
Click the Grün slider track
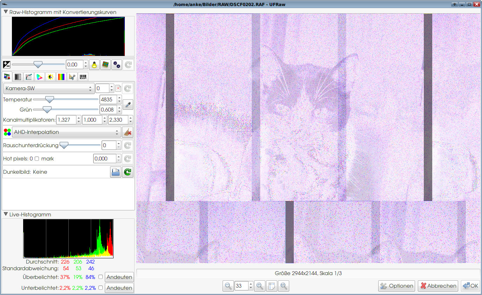(66, 110)
